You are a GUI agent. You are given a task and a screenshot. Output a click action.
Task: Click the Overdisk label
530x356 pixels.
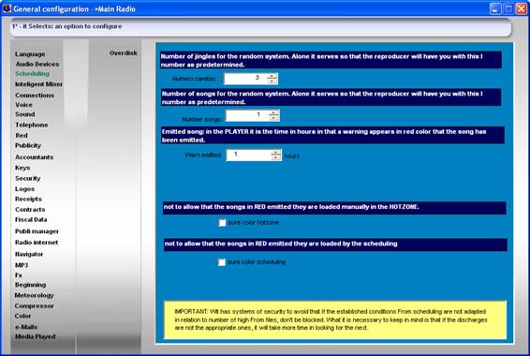coord(124,52)
